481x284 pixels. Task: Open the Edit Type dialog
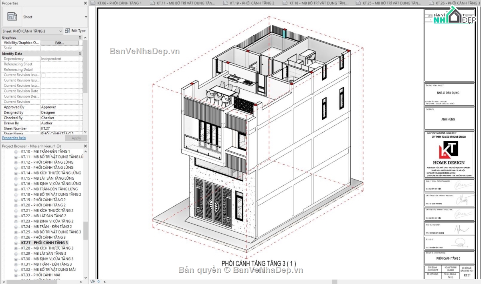[75, 31]
